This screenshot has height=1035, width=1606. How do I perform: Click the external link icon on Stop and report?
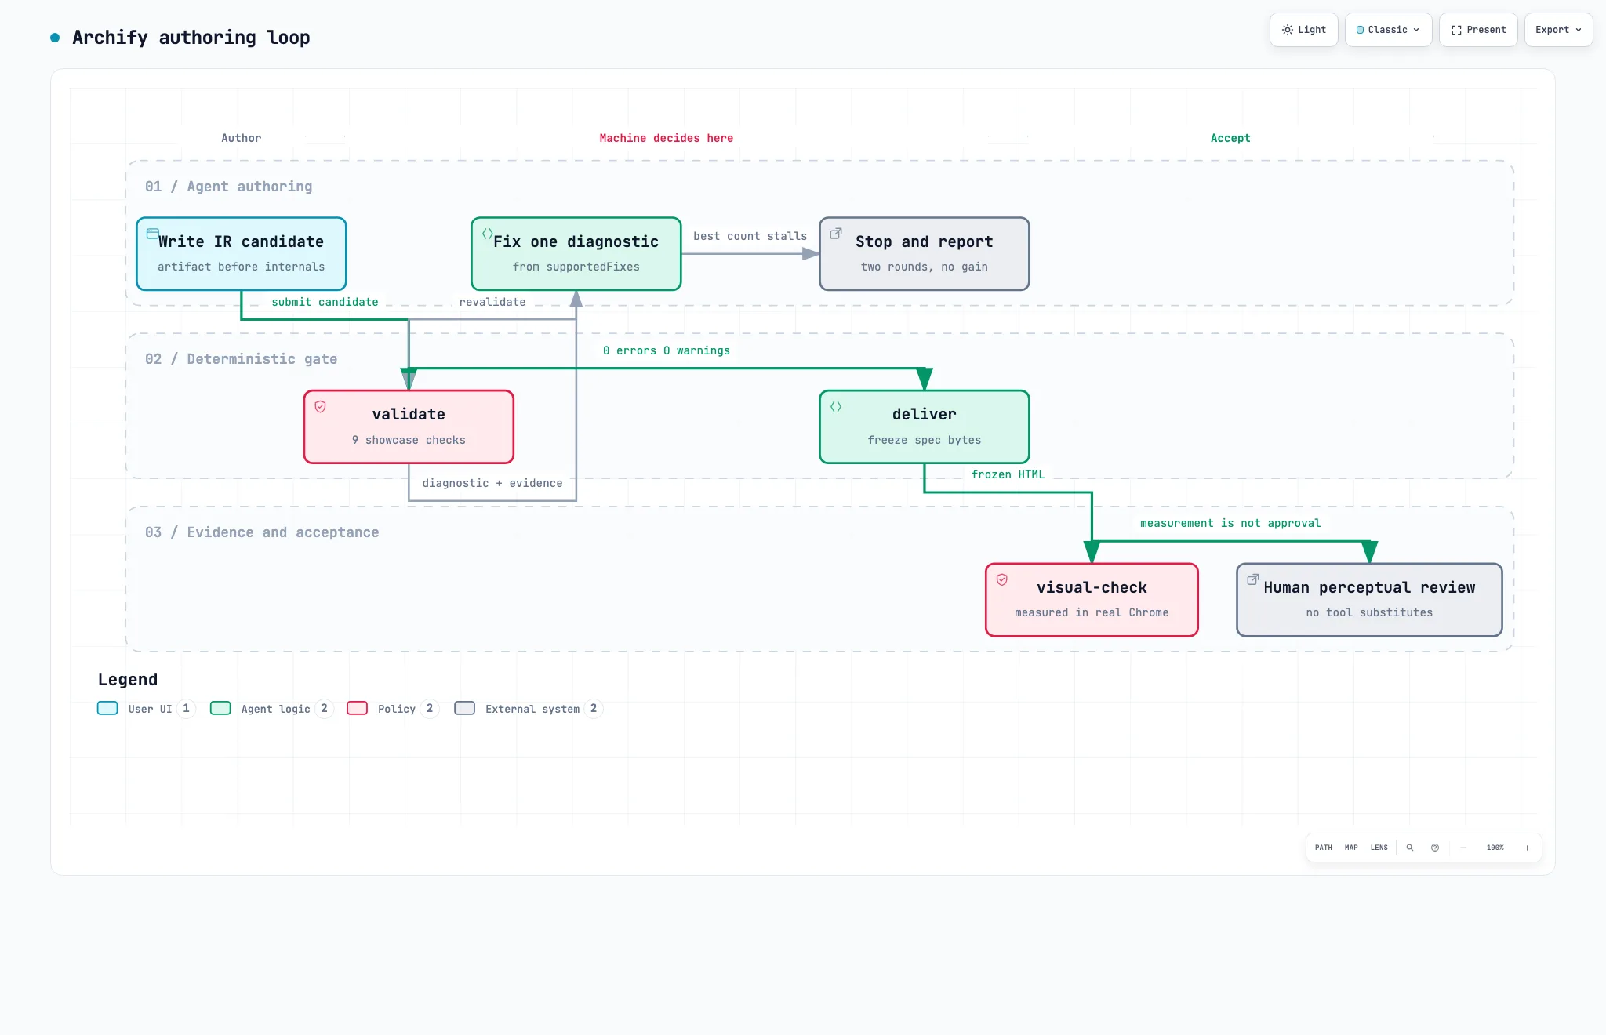(836, 234)
